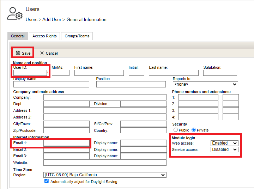
Task: Focus the First name input field
Action: (x=99, y=73)
